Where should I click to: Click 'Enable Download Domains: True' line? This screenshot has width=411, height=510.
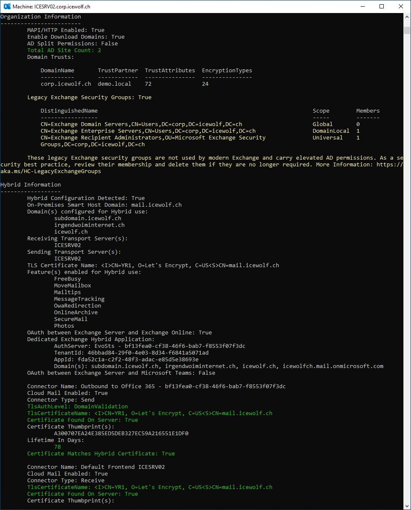pyautogui.click(x=76, y=37)
